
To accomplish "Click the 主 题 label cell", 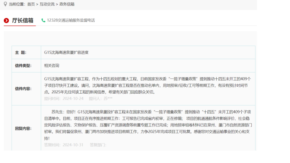I will click(x=26, y=53).
